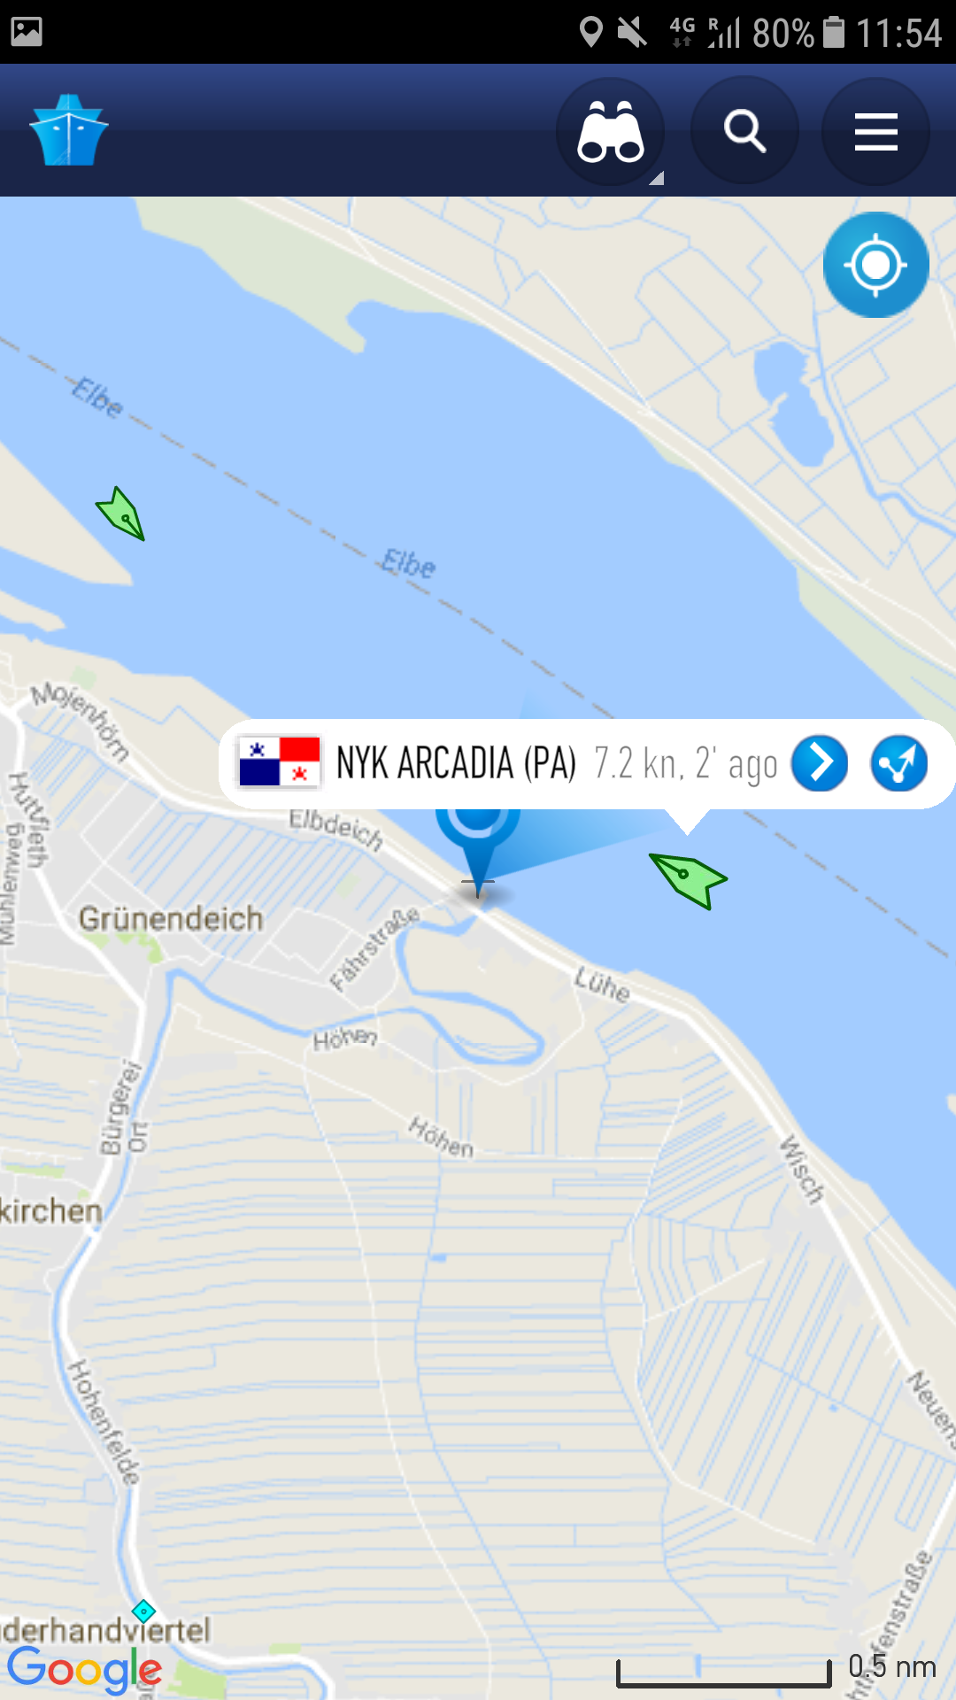Tap the cyan diamond marker near derhandviertel
Image resolution: width=956 pixels, height=1700 pixels.
tap(143, 1611)
